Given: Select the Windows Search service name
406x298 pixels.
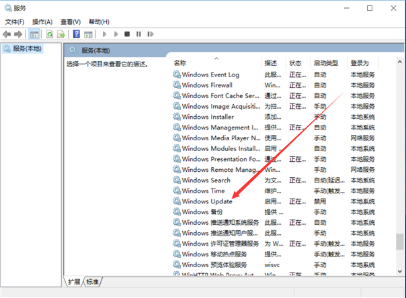Looking at the screenshot, I should (206, 180).
